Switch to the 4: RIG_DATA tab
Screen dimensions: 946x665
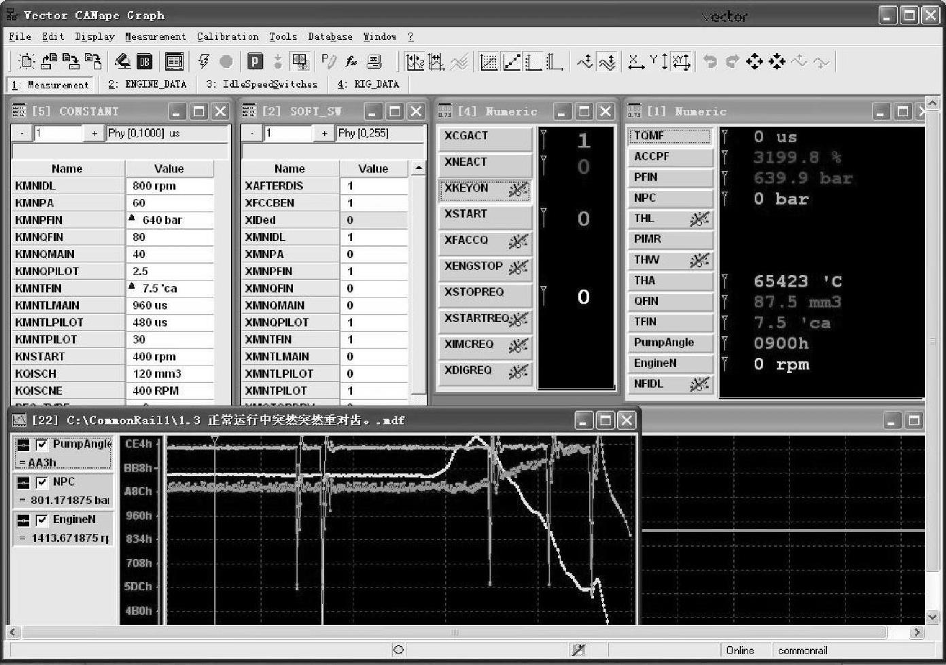click(x=368, y=84)
